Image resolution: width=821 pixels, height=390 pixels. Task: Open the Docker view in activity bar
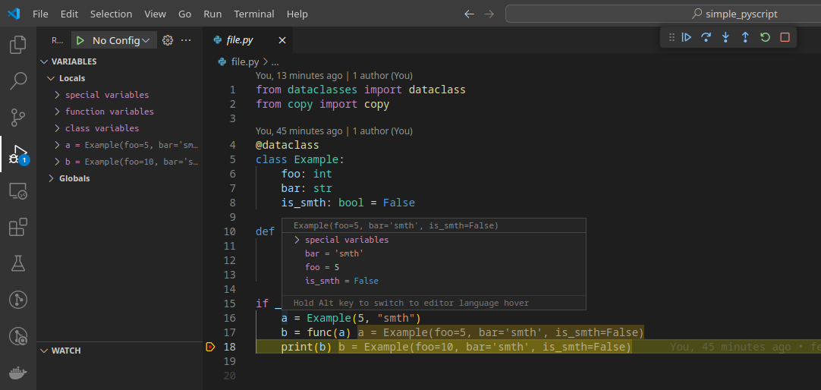[x=18, y=373]
